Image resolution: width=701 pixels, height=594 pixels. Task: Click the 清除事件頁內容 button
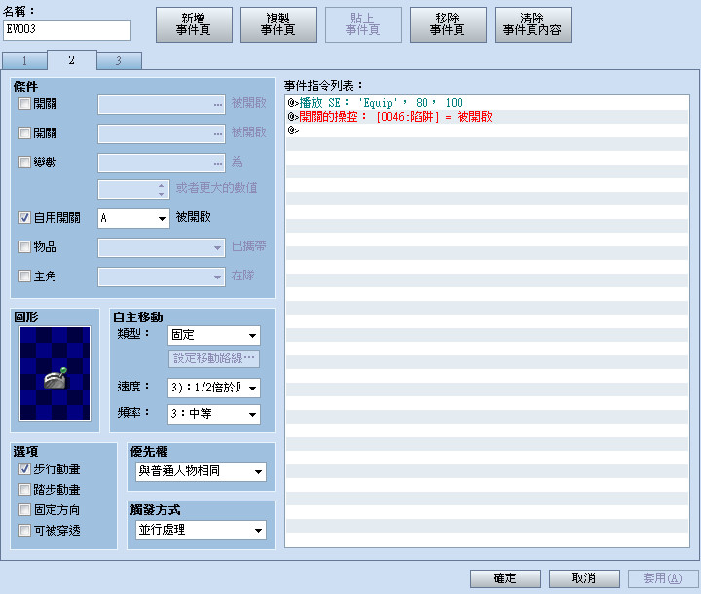[533, 24]
